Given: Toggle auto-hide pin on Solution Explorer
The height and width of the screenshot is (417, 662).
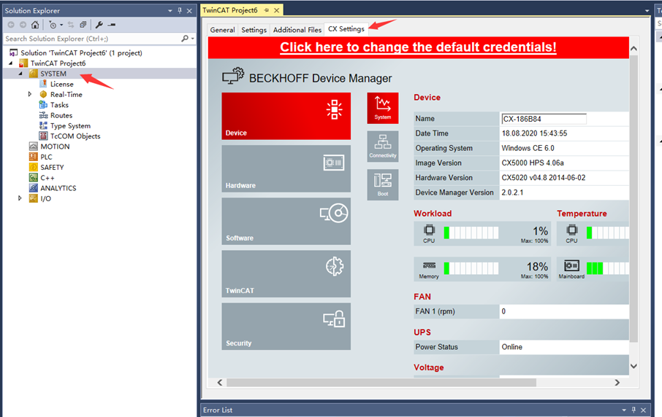Looking at the screenshot, I should (x=180, y=10).
